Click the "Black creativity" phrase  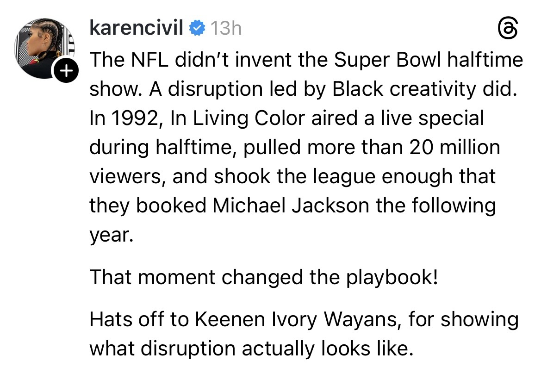[407, 89]
